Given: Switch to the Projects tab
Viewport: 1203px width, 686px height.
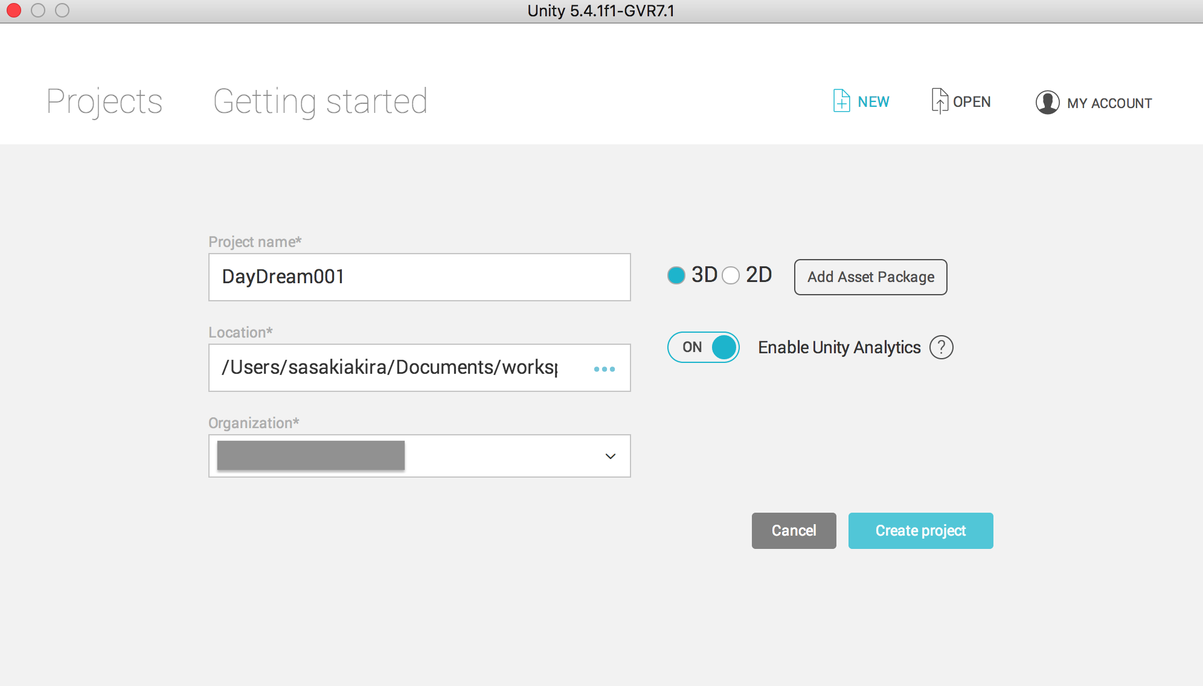Looking at the screenshot, I should point(104,101).
